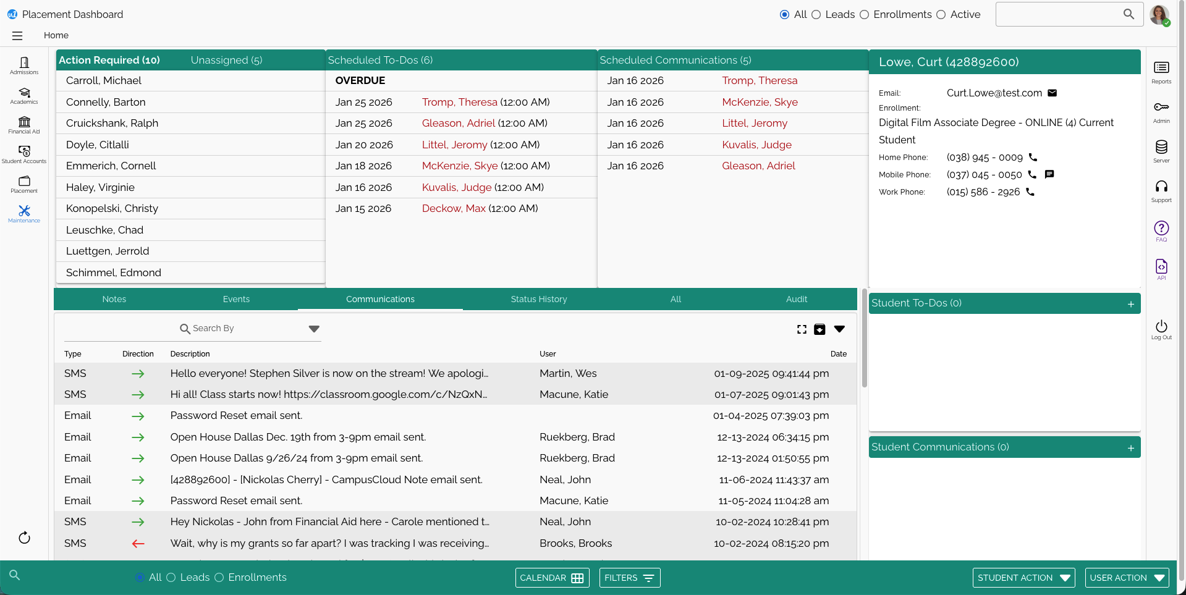Open the Search By dropdown arrow
The height and width of the screenshot is (595, 1186).
click(314, 329)
